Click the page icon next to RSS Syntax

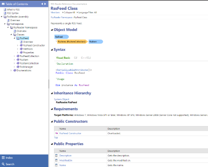coord(5,13)
